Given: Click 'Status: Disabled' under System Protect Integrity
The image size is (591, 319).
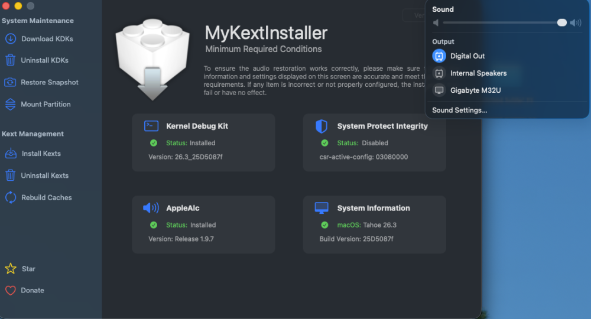Looking at the screenshot, I should (363, 143).
